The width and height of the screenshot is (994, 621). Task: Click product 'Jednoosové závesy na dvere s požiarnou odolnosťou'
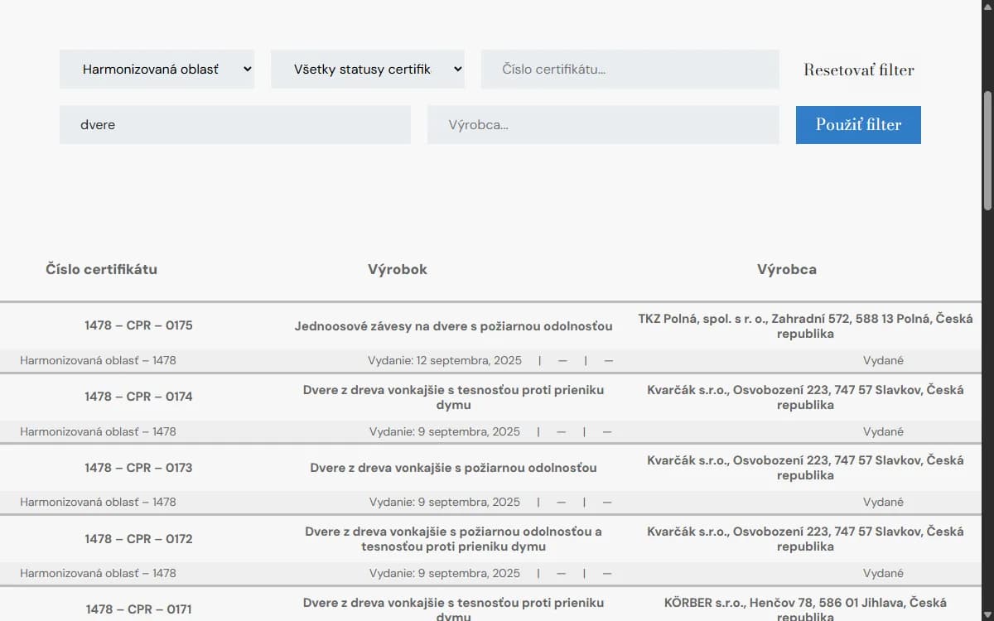[453, 326]
